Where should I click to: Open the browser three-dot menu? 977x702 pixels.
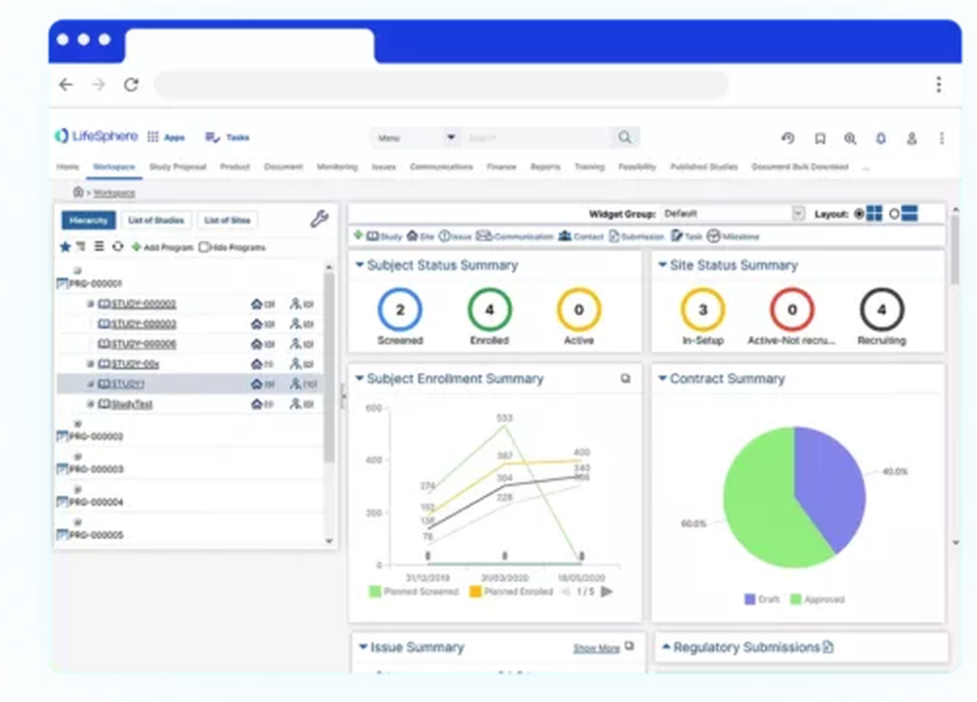click(938, 84)
